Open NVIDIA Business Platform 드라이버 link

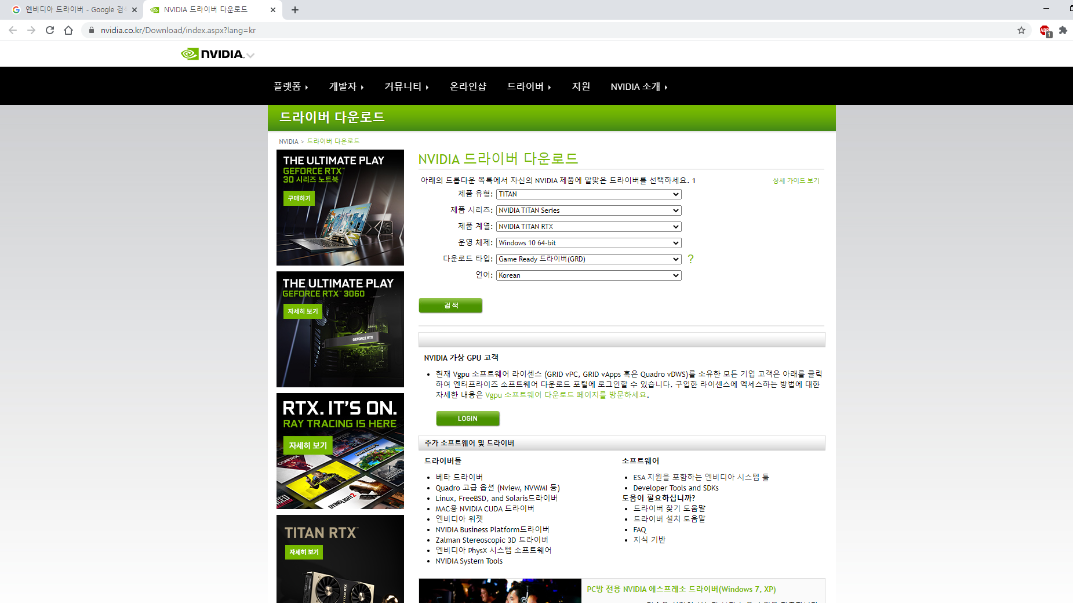pos(492,529)
